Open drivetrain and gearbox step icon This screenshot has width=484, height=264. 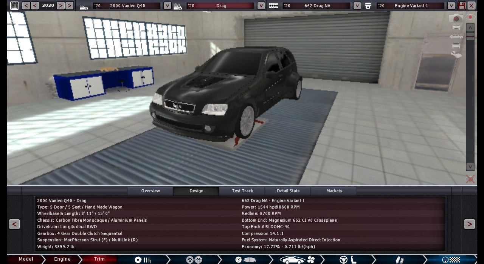coord(143,259)
